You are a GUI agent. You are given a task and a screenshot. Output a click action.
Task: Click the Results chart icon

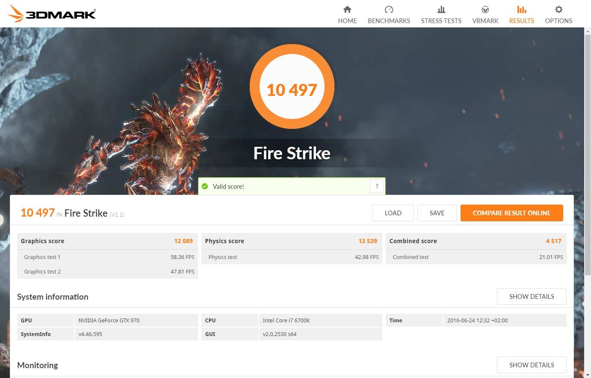(522, 9)
